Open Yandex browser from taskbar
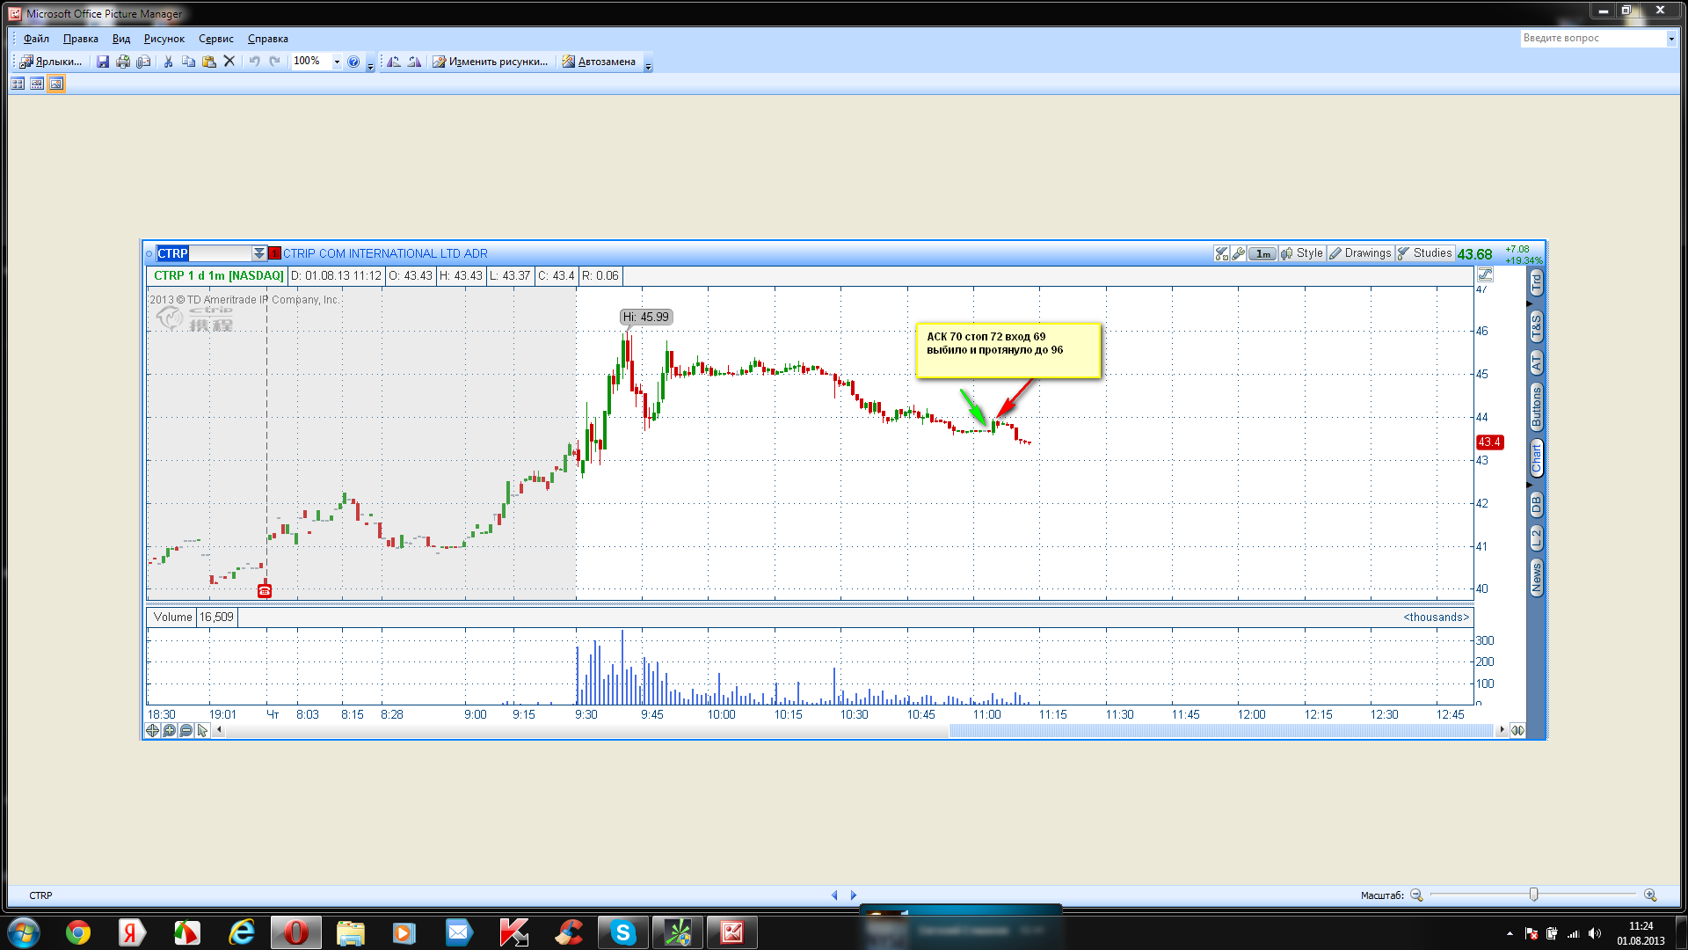 132,932
